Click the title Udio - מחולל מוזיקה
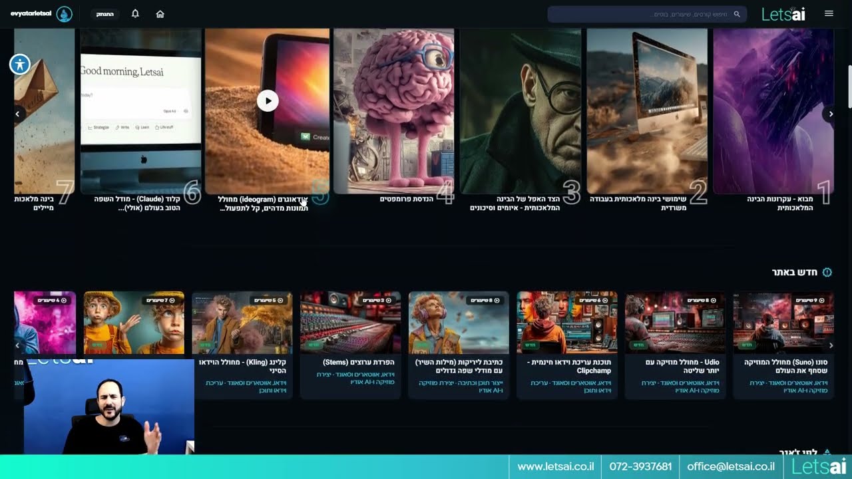The image size is (852, 479). click(684, 367)
